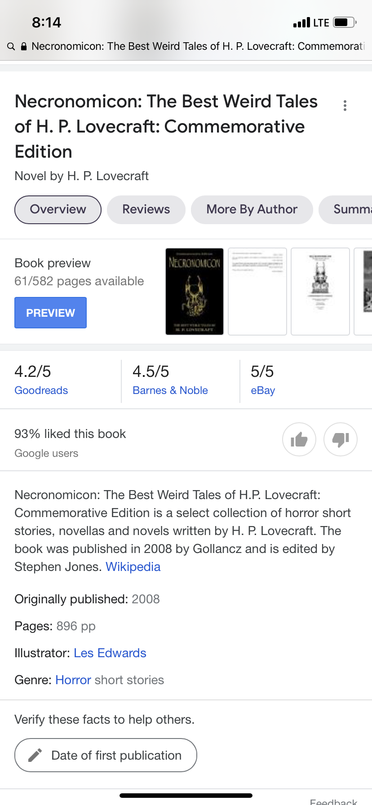372x805 pixels.
Task: Tap the search magnifier icon in address bar
Action: [x=11, y=46]
